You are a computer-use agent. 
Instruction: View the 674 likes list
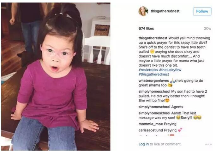(x=146, y=29)
